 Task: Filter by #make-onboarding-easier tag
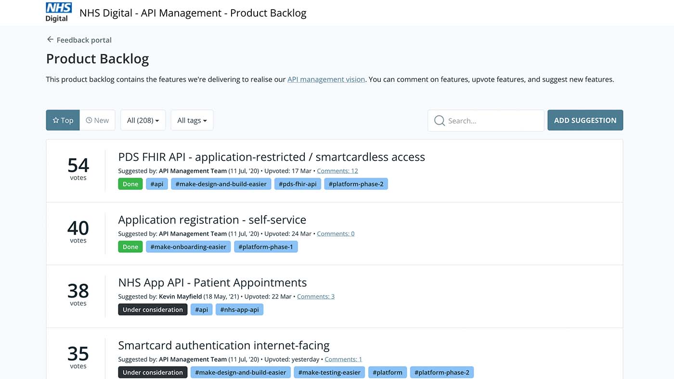pyautogui.click(x=188, y=247)
